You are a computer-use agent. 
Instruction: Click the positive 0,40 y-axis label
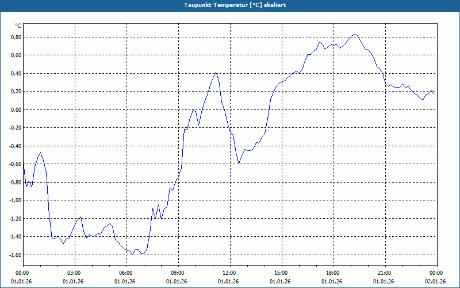[16, 74]
